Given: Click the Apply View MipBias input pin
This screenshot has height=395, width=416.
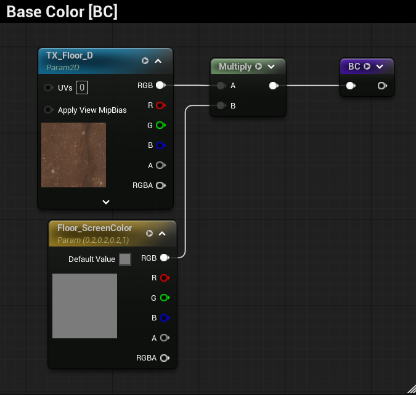Looking at the screenshot, I should click(x=48, y=110).
